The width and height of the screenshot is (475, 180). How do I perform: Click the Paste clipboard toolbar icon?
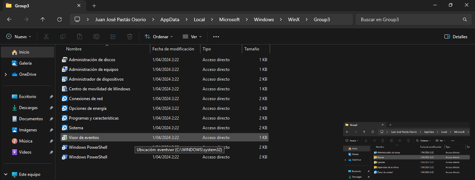coord(80,36)
